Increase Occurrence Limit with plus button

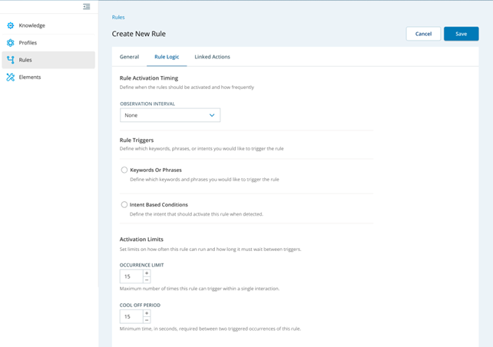point(147,273)
